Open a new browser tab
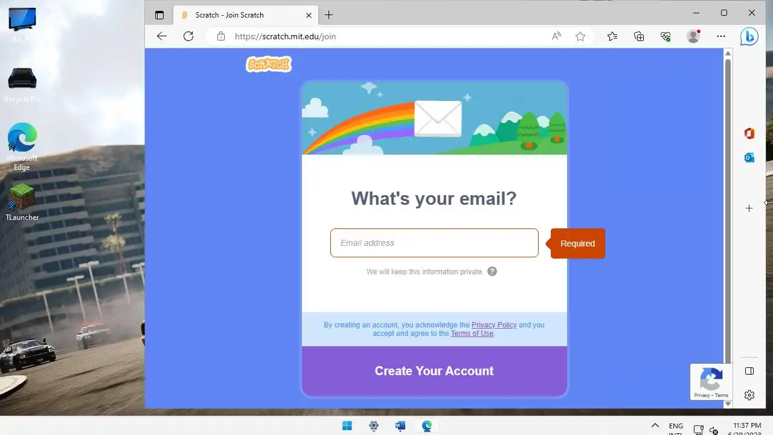Screen dimensions: 773x435 point(329,15)
